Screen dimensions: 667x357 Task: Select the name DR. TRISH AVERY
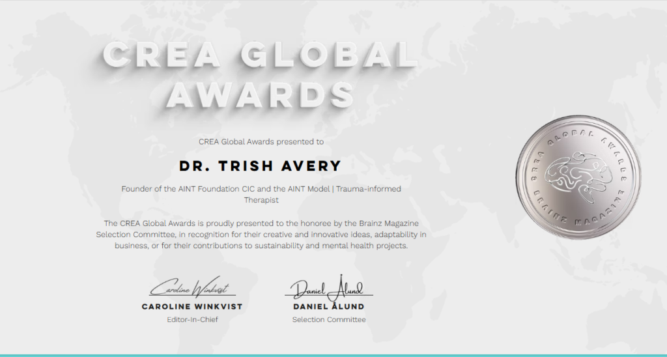tap(261, 166)
